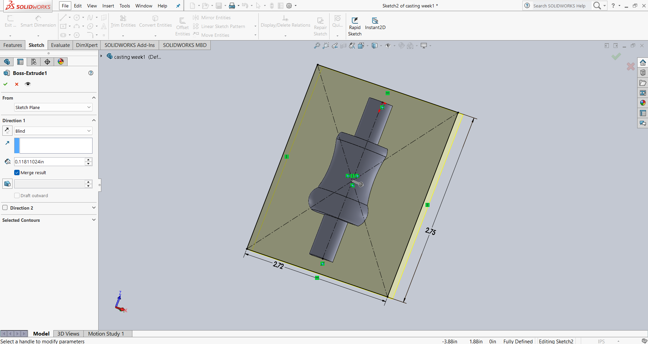Open the Insert menu
This screenshot has width=648, height=344.
click(108, 6)
